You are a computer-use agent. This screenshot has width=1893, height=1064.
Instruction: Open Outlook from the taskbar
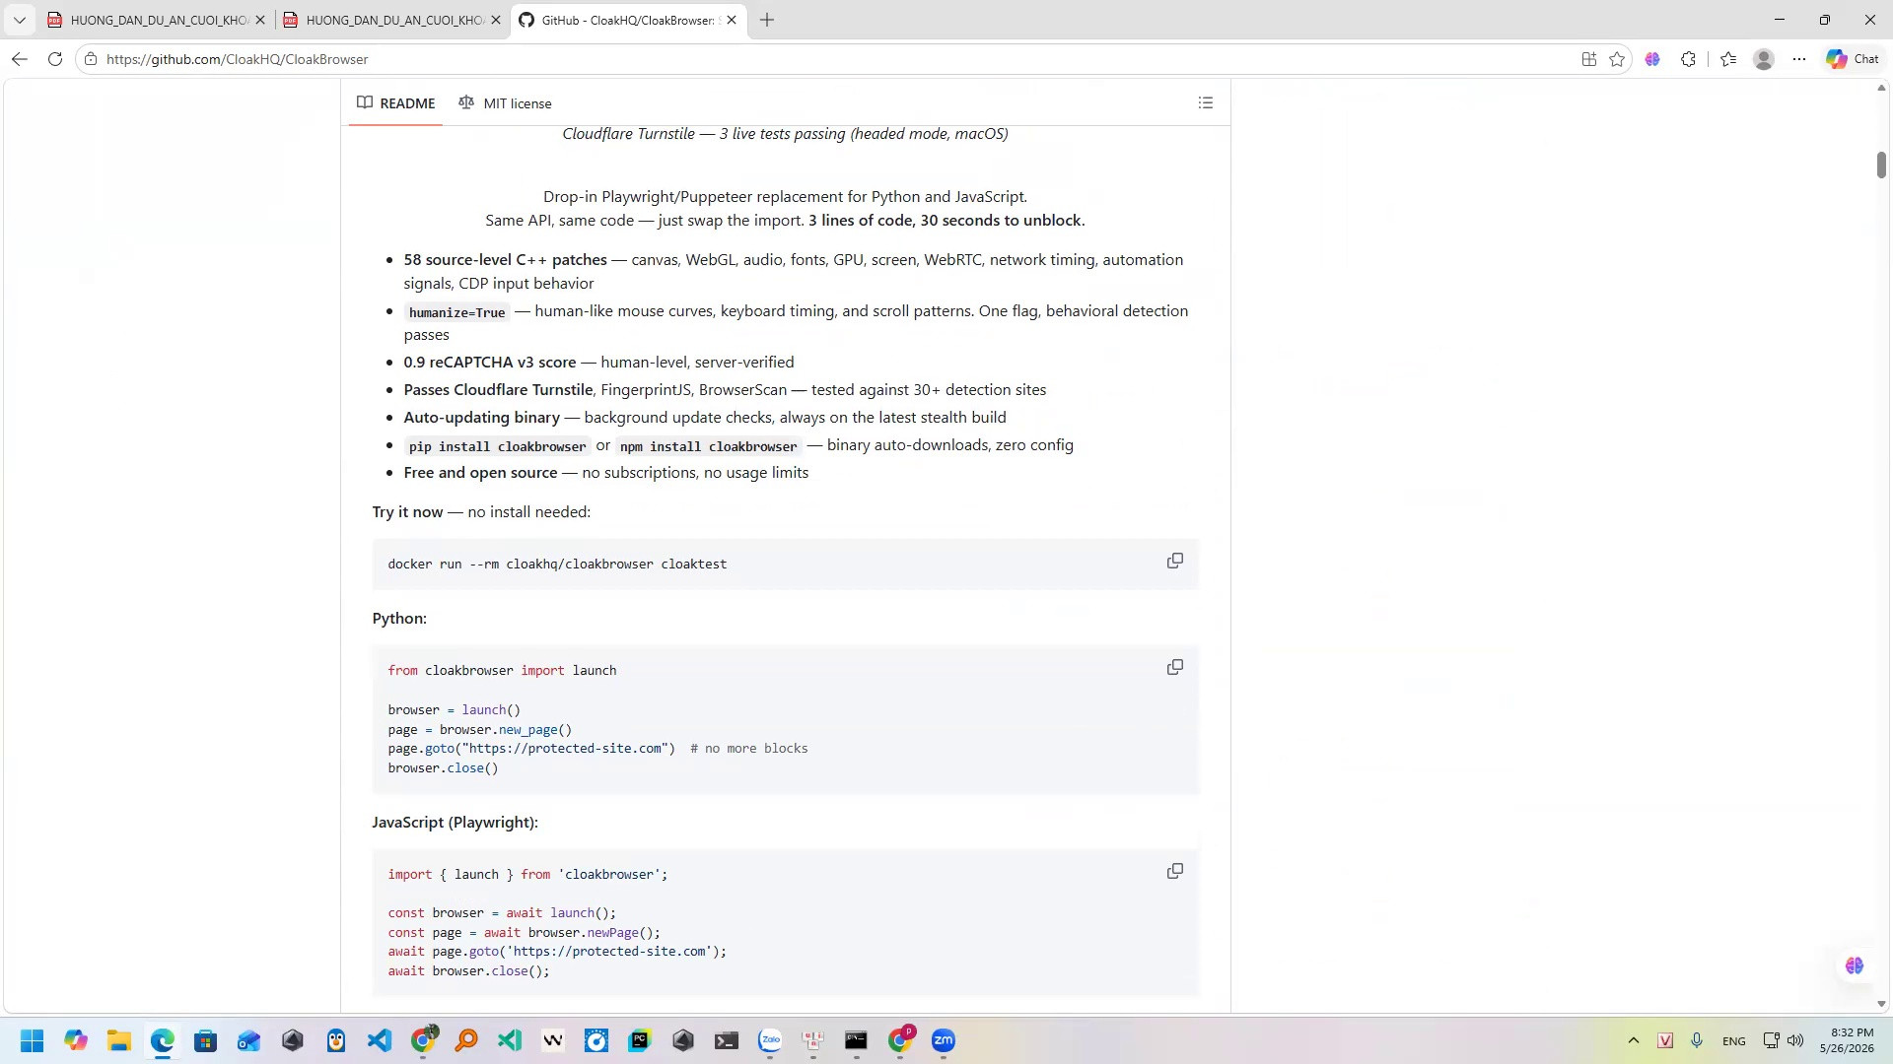click(x=248, y=1040)
